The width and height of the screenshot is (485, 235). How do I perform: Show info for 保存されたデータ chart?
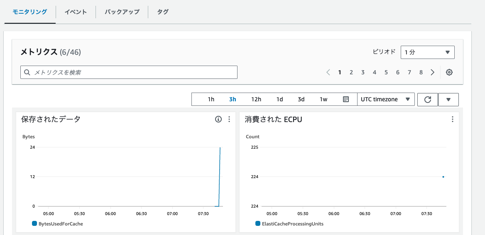218,119
